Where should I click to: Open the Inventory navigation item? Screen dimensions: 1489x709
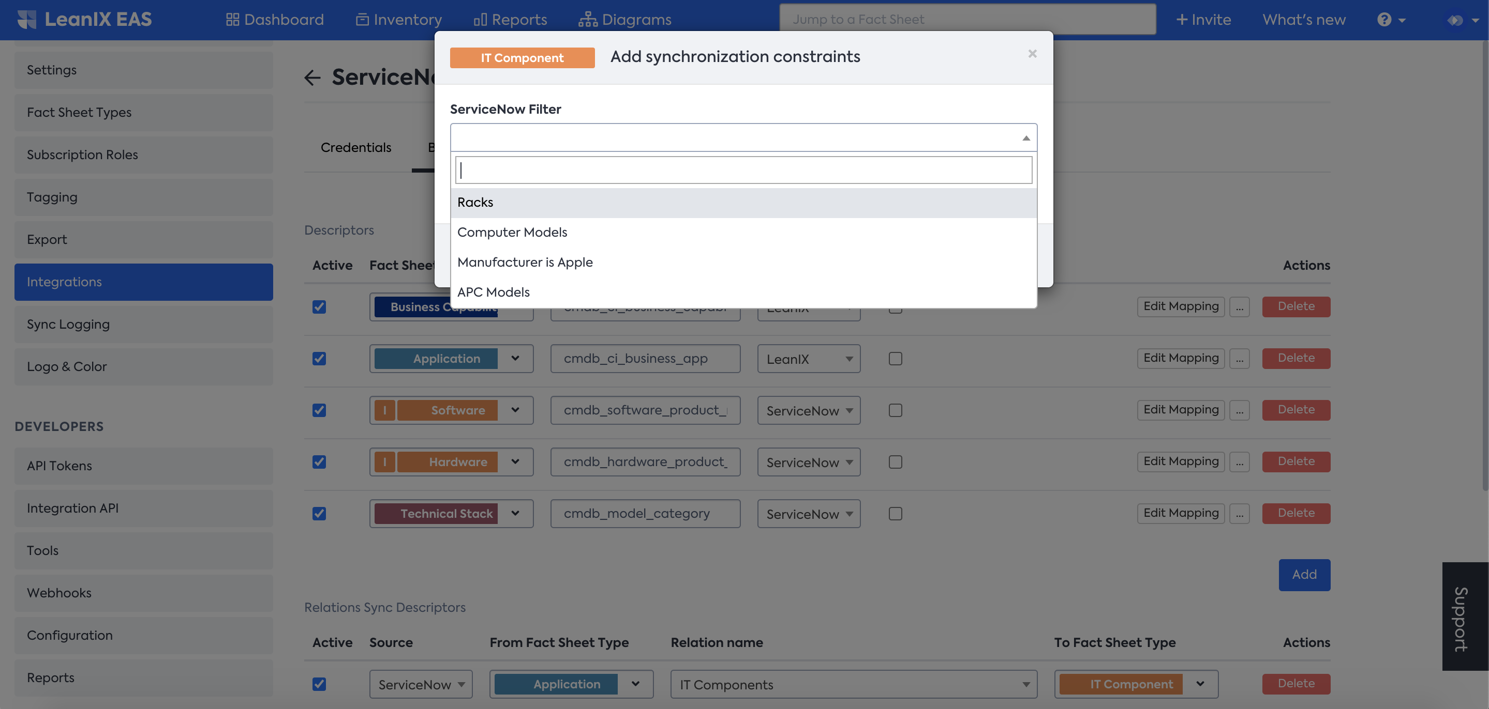coord(399,20)
